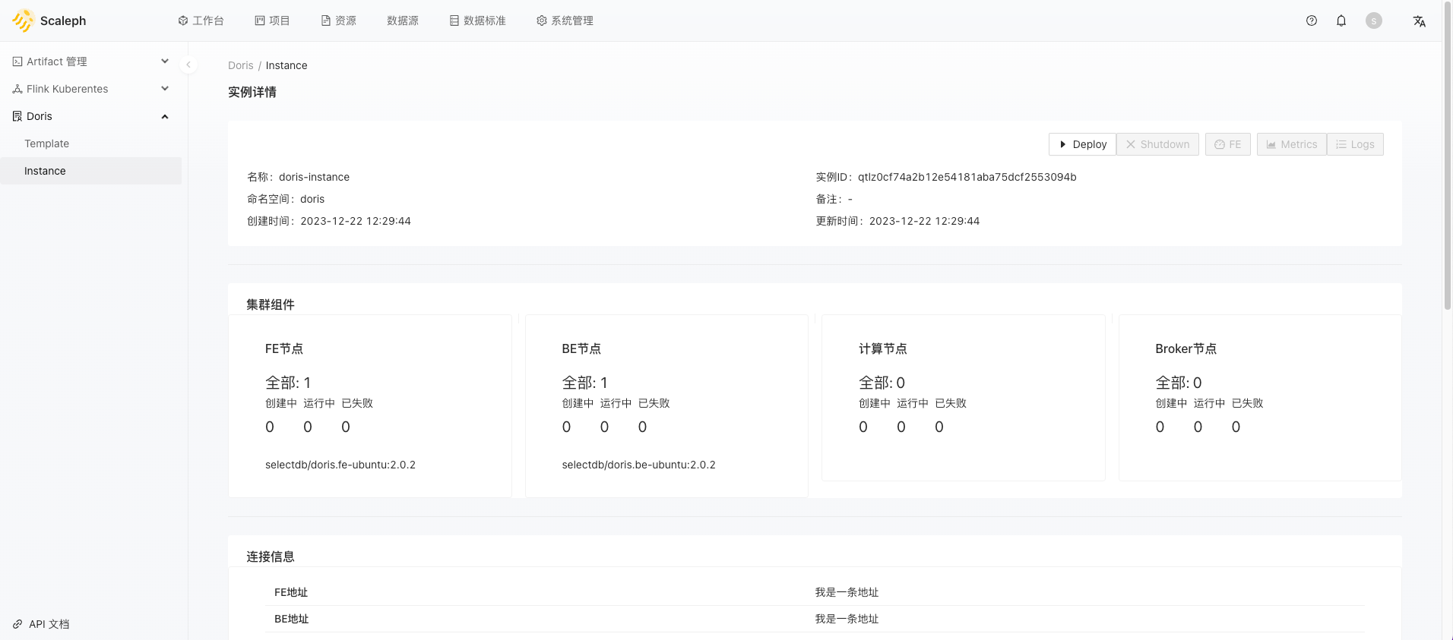This screenshot has height=640, width=1453.
Task: Click the 更新时间 2023-12-22 12:29:44 value
Action: pyautogui.click(x=924, y=221)
